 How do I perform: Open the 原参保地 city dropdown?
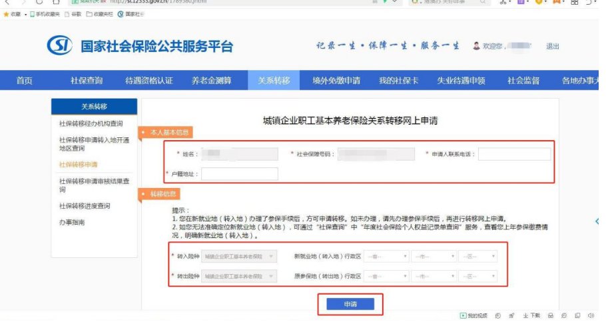[434, 276]
